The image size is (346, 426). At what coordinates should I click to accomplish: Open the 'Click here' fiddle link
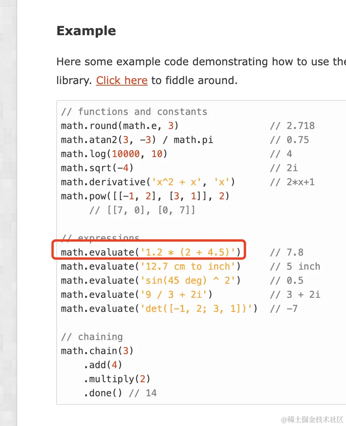pos(122,81)
